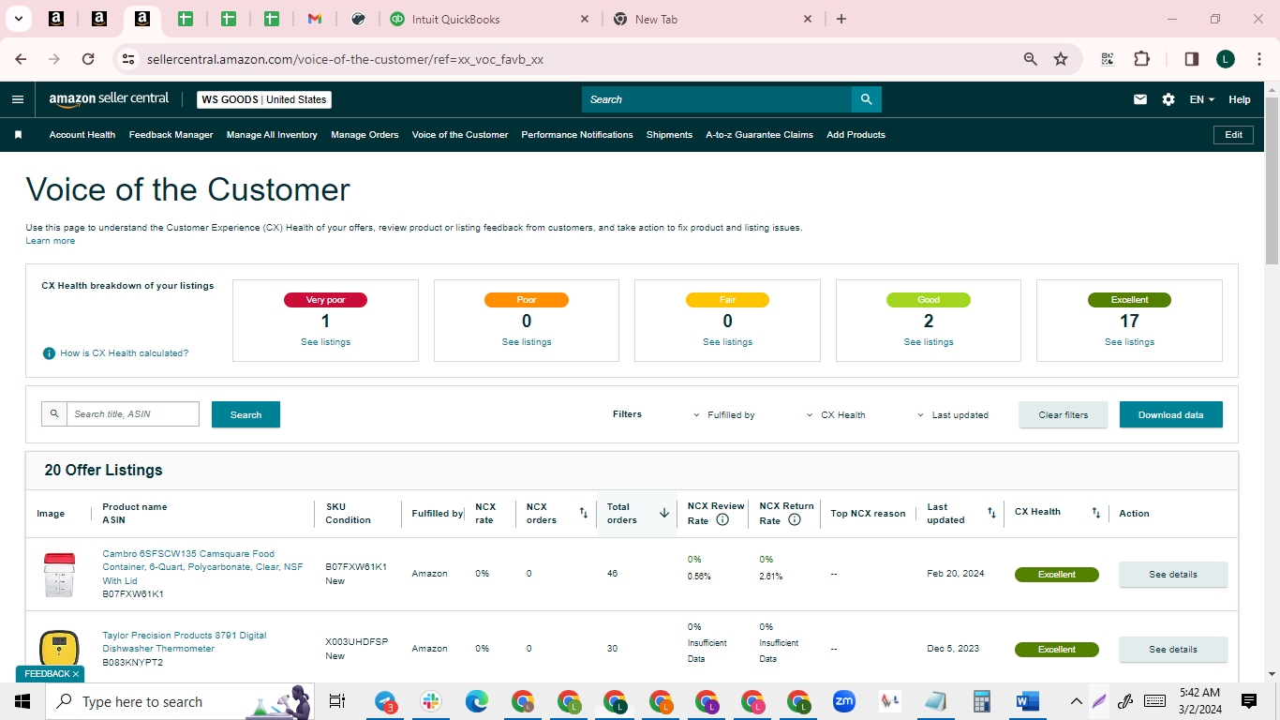See listings under Very poor
The width and height of the screenshot is (1280, 720).
pyautogui.click(x=325, y=342)
